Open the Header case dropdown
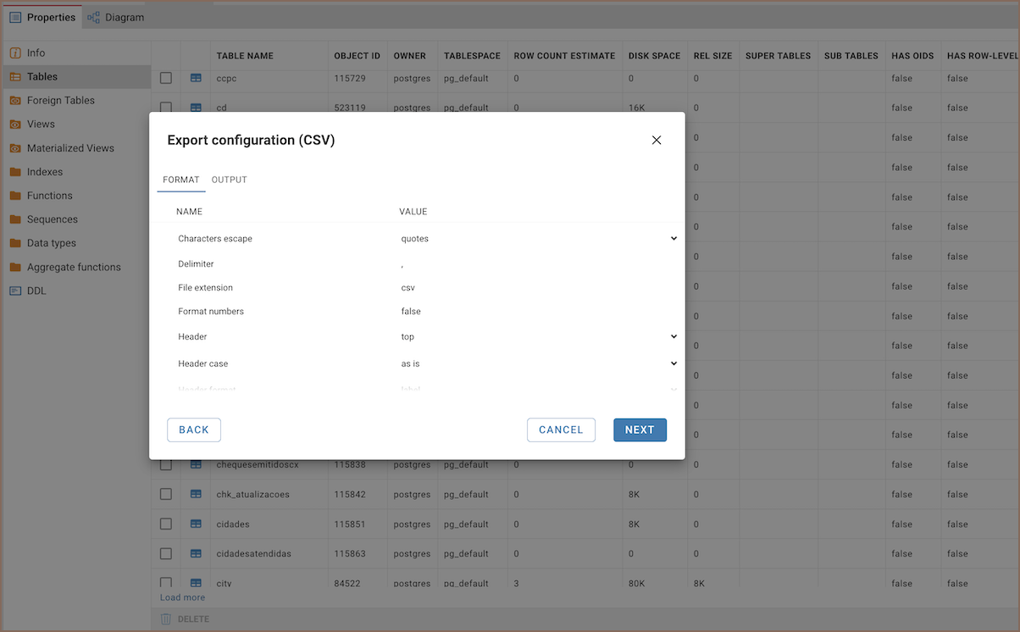Viewport: 1020px width, 632px height. (538, 363)
